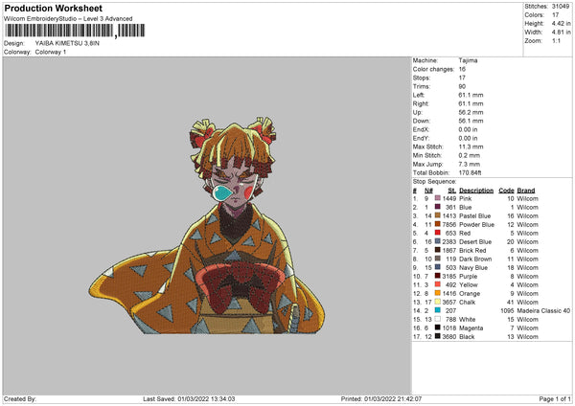Click the Total Bobbin value 170.84ft
The width and height of the screenshot is (575, 406).
tap(470, 172)
